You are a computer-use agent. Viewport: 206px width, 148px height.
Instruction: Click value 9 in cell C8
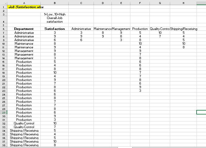click(x=81, y=36)
